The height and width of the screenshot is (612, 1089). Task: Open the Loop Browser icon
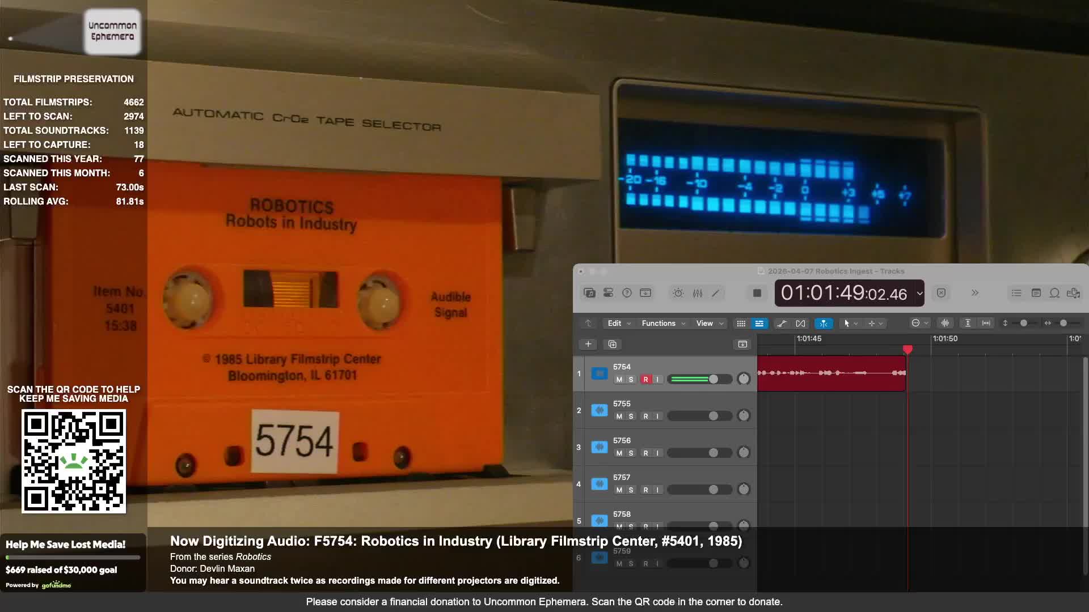[1054, 293]
